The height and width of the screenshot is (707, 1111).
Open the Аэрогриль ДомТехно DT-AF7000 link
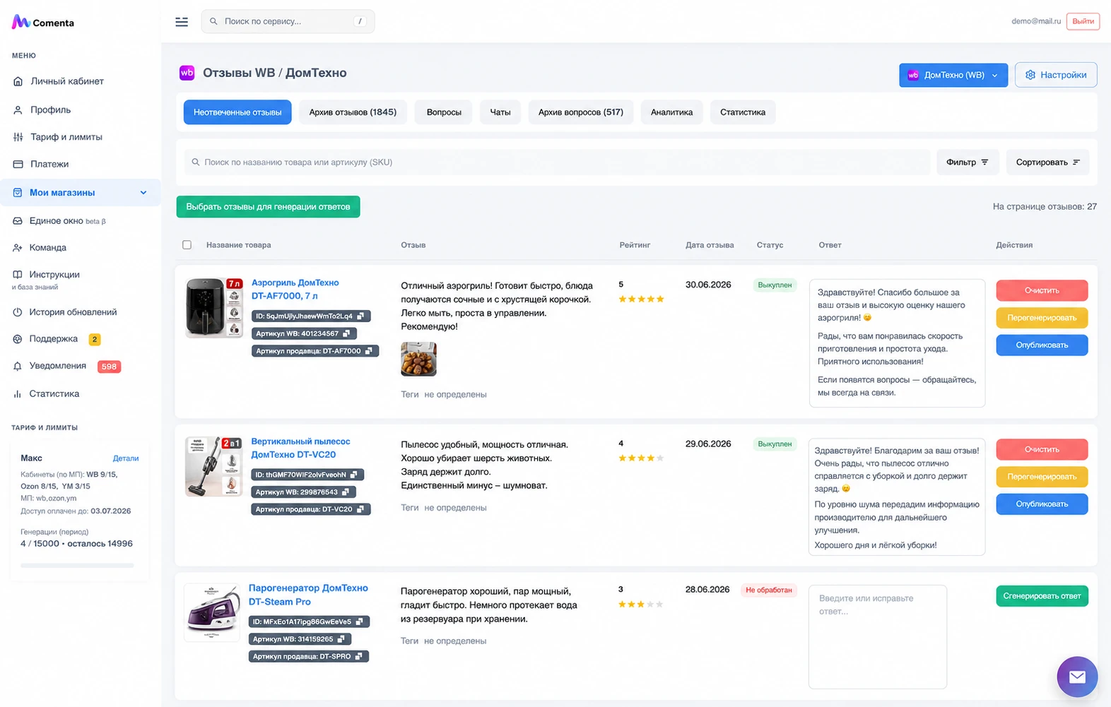click(295, 290)
